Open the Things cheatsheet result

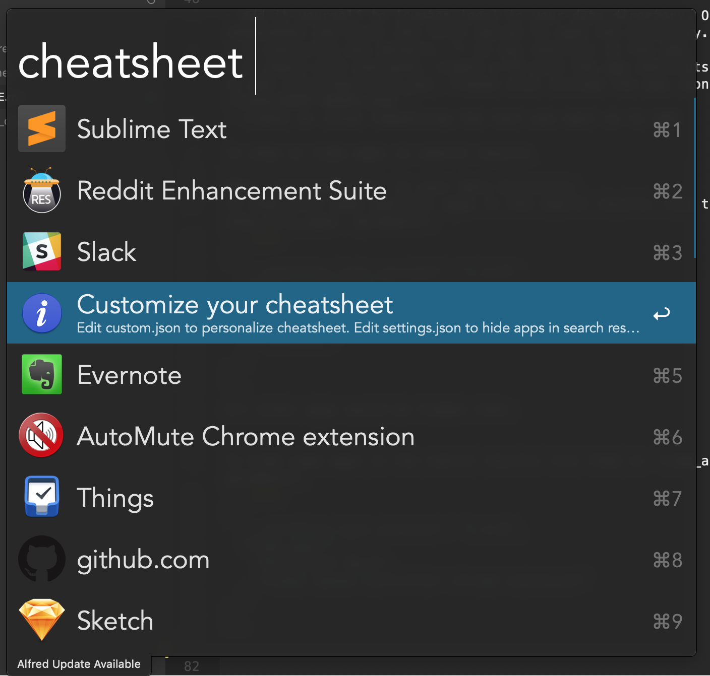(x=351, y=498)
